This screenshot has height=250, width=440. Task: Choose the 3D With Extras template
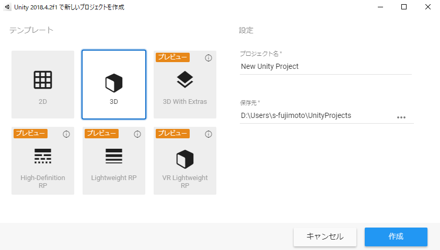click(x=184, y=85)
